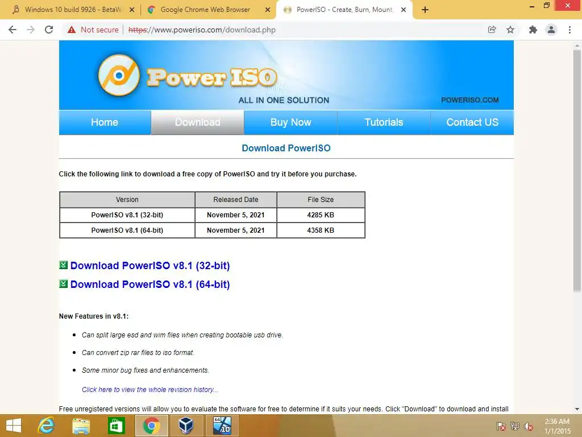Open the whole revision history link
The width and height of the screenshot is (582, 437).
(150, 389)
